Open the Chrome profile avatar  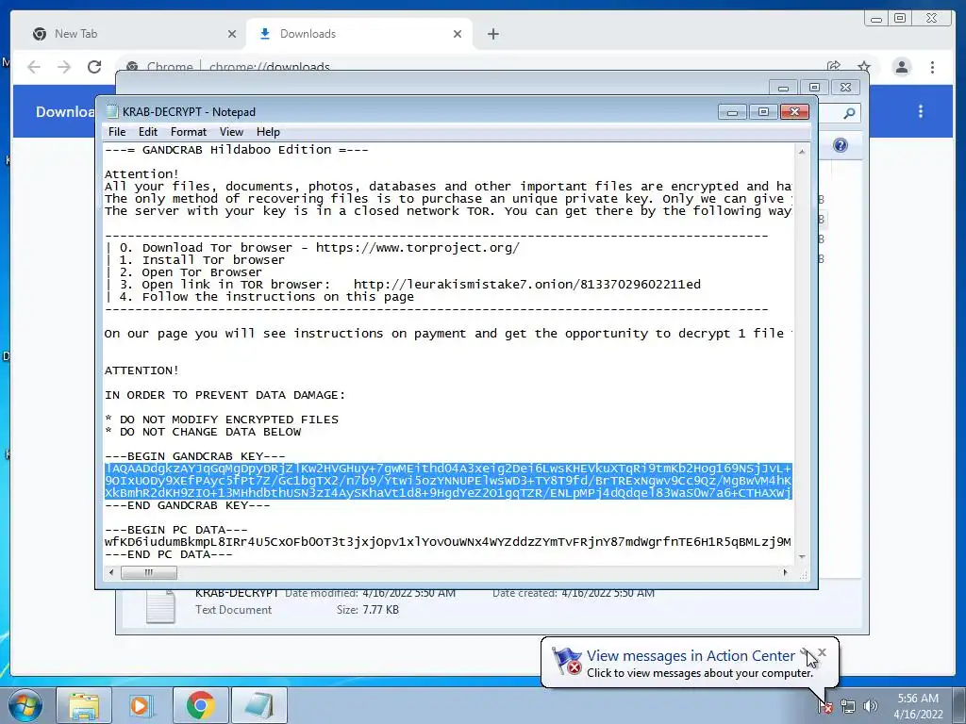click(x=901, y=67)
